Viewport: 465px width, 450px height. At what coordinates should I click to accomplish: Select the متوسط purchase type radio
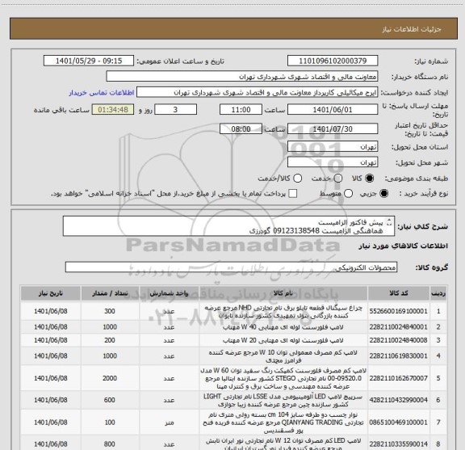click(348, 194)
